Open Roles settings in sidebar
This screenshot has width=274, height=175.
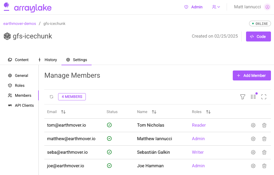pos(16,85)
